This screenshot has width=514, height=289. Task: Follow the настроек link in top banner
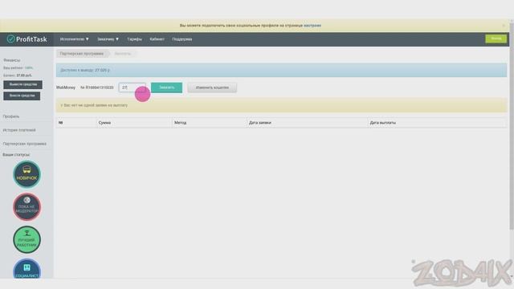[312, 25]
